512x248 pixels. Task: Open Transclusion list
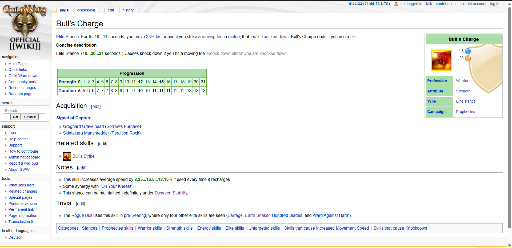coord(22,222)
